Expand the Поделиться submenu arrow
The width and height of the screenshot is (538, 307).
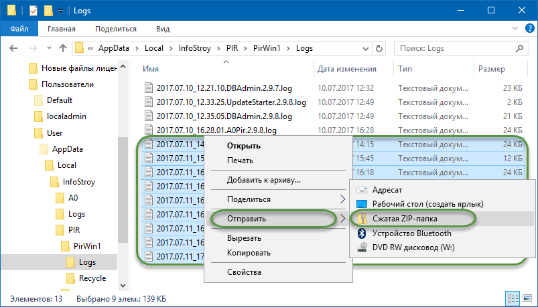(x=343, y=199)
